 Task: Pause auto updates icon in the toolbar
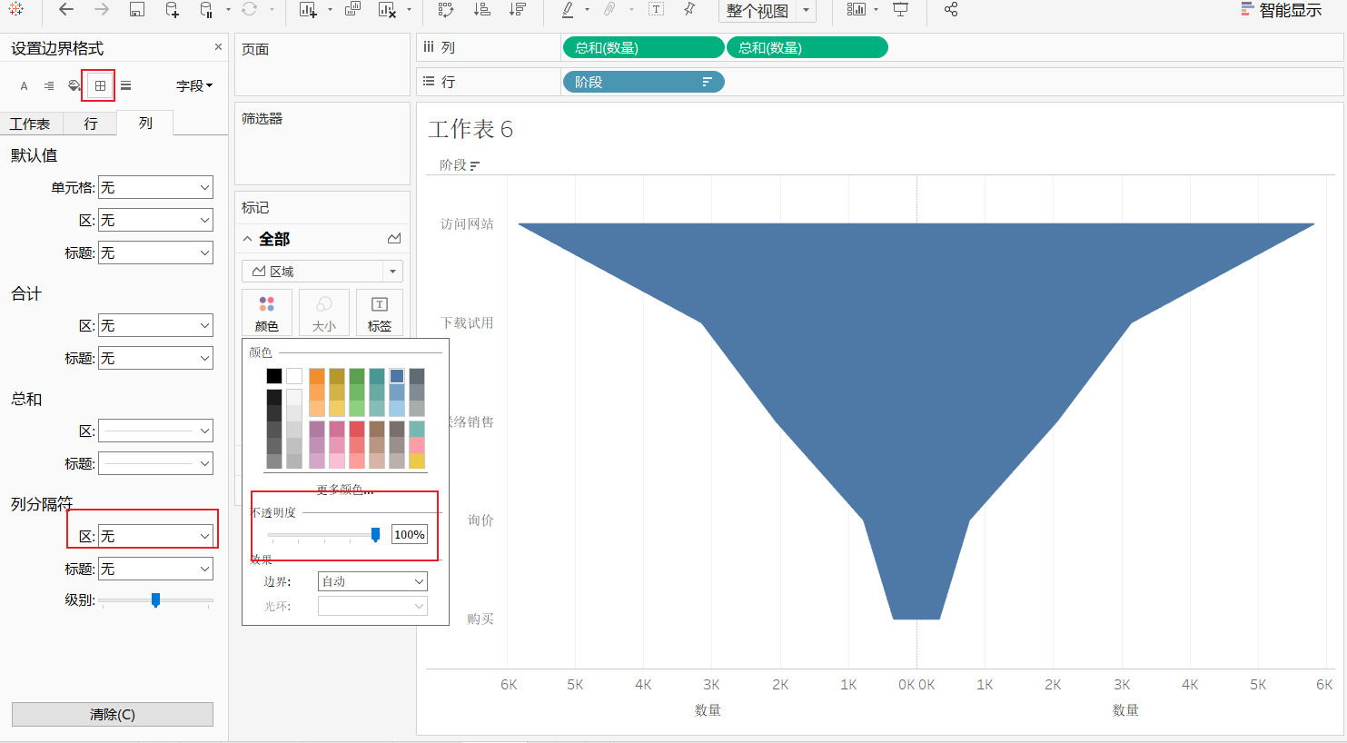click(x=206, y=9)
